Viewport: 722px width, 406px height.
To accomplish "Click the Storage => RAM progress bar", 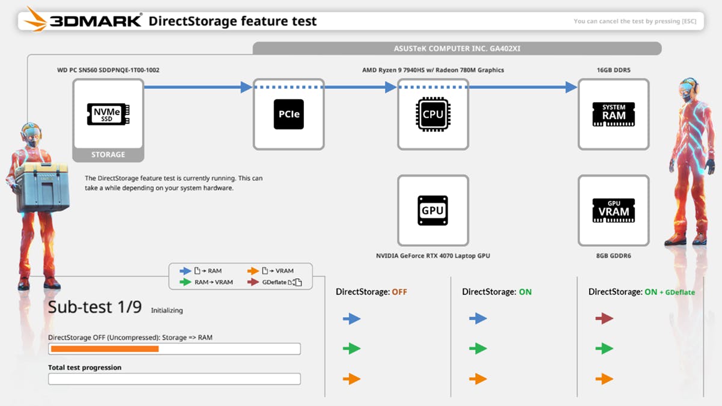I will click(174, 349).
